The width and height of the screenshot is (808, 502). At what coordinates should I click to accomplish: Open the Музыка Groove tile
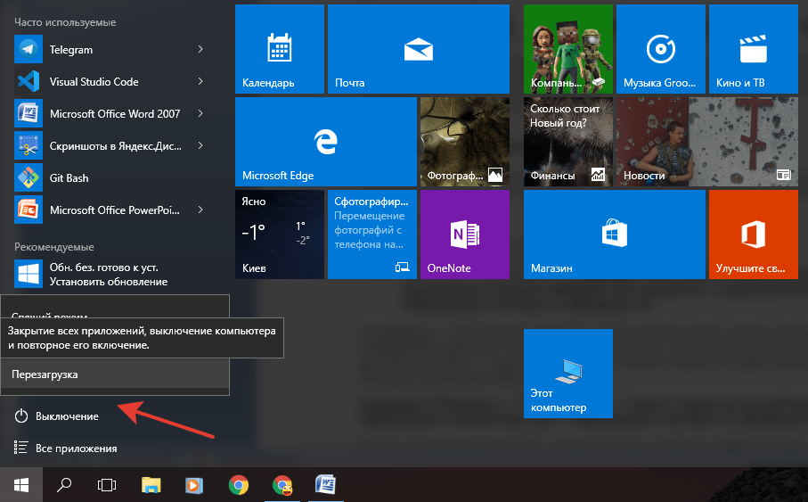coord(661,49)
